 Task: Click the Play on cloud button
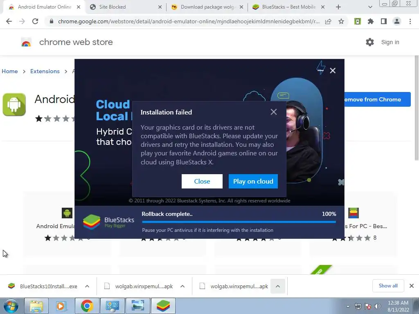tap(253, 181)
